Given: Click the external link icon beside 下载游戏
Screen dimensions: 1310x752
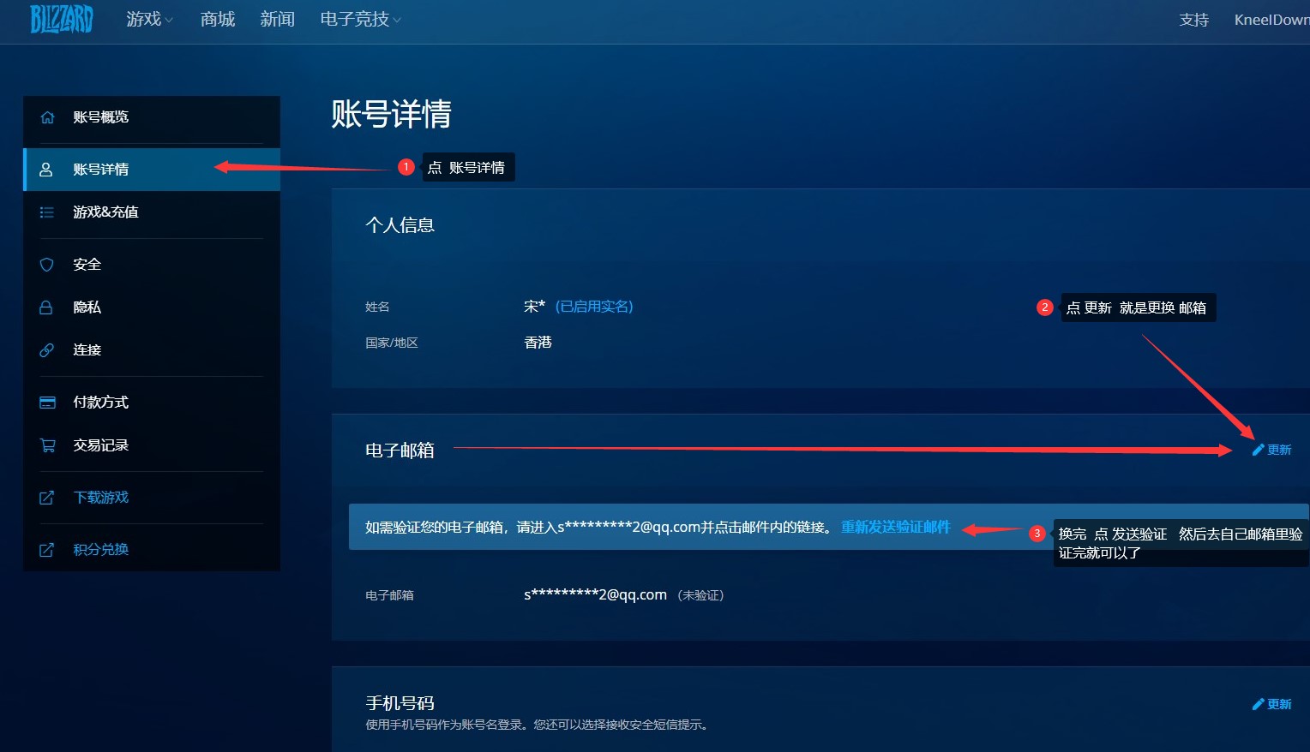Looking at the screenshot, I should 47,498.
